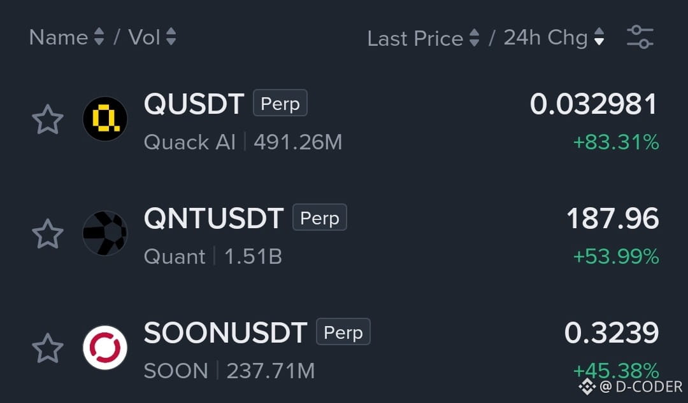
Task: Open the QNTUSDT perpetual pair
Action: [x=344, y=233]
